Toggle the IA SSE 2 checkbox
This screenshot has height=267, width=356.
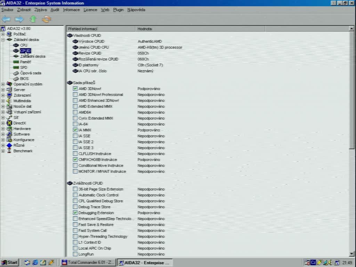75,142
